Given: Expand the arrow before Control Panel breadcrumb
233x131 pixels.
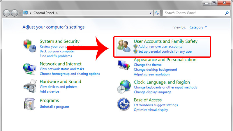Looking at the screenshot, I should click(30, 13).
